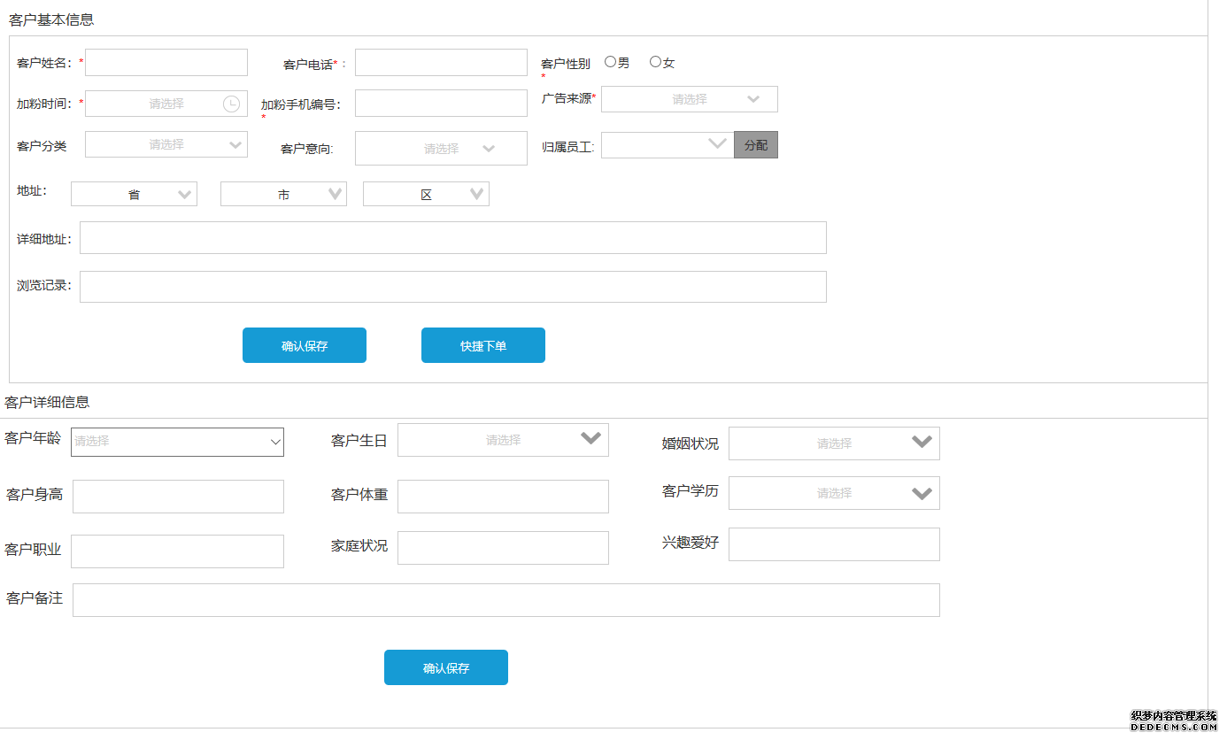Click inside the 客户备注 remarks field
This screenshot has height=740, width=1227.
click(505, 599)
